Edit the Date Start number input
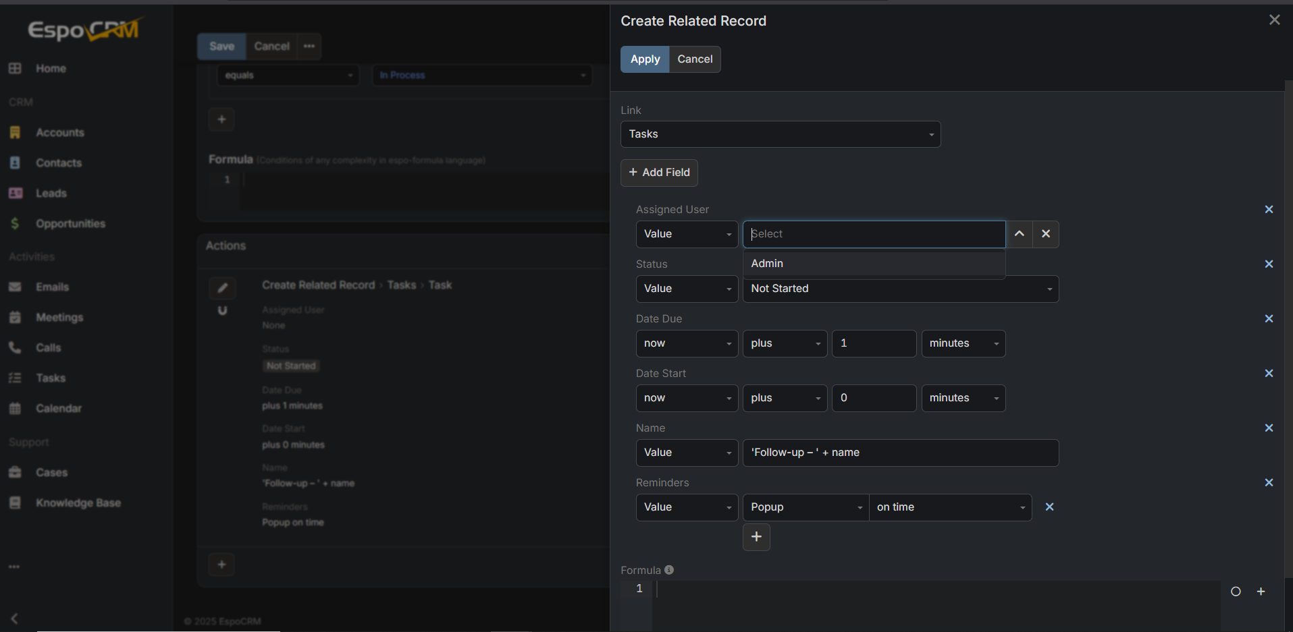Screen dimensions: 1293x632 [x=874, y=398]
